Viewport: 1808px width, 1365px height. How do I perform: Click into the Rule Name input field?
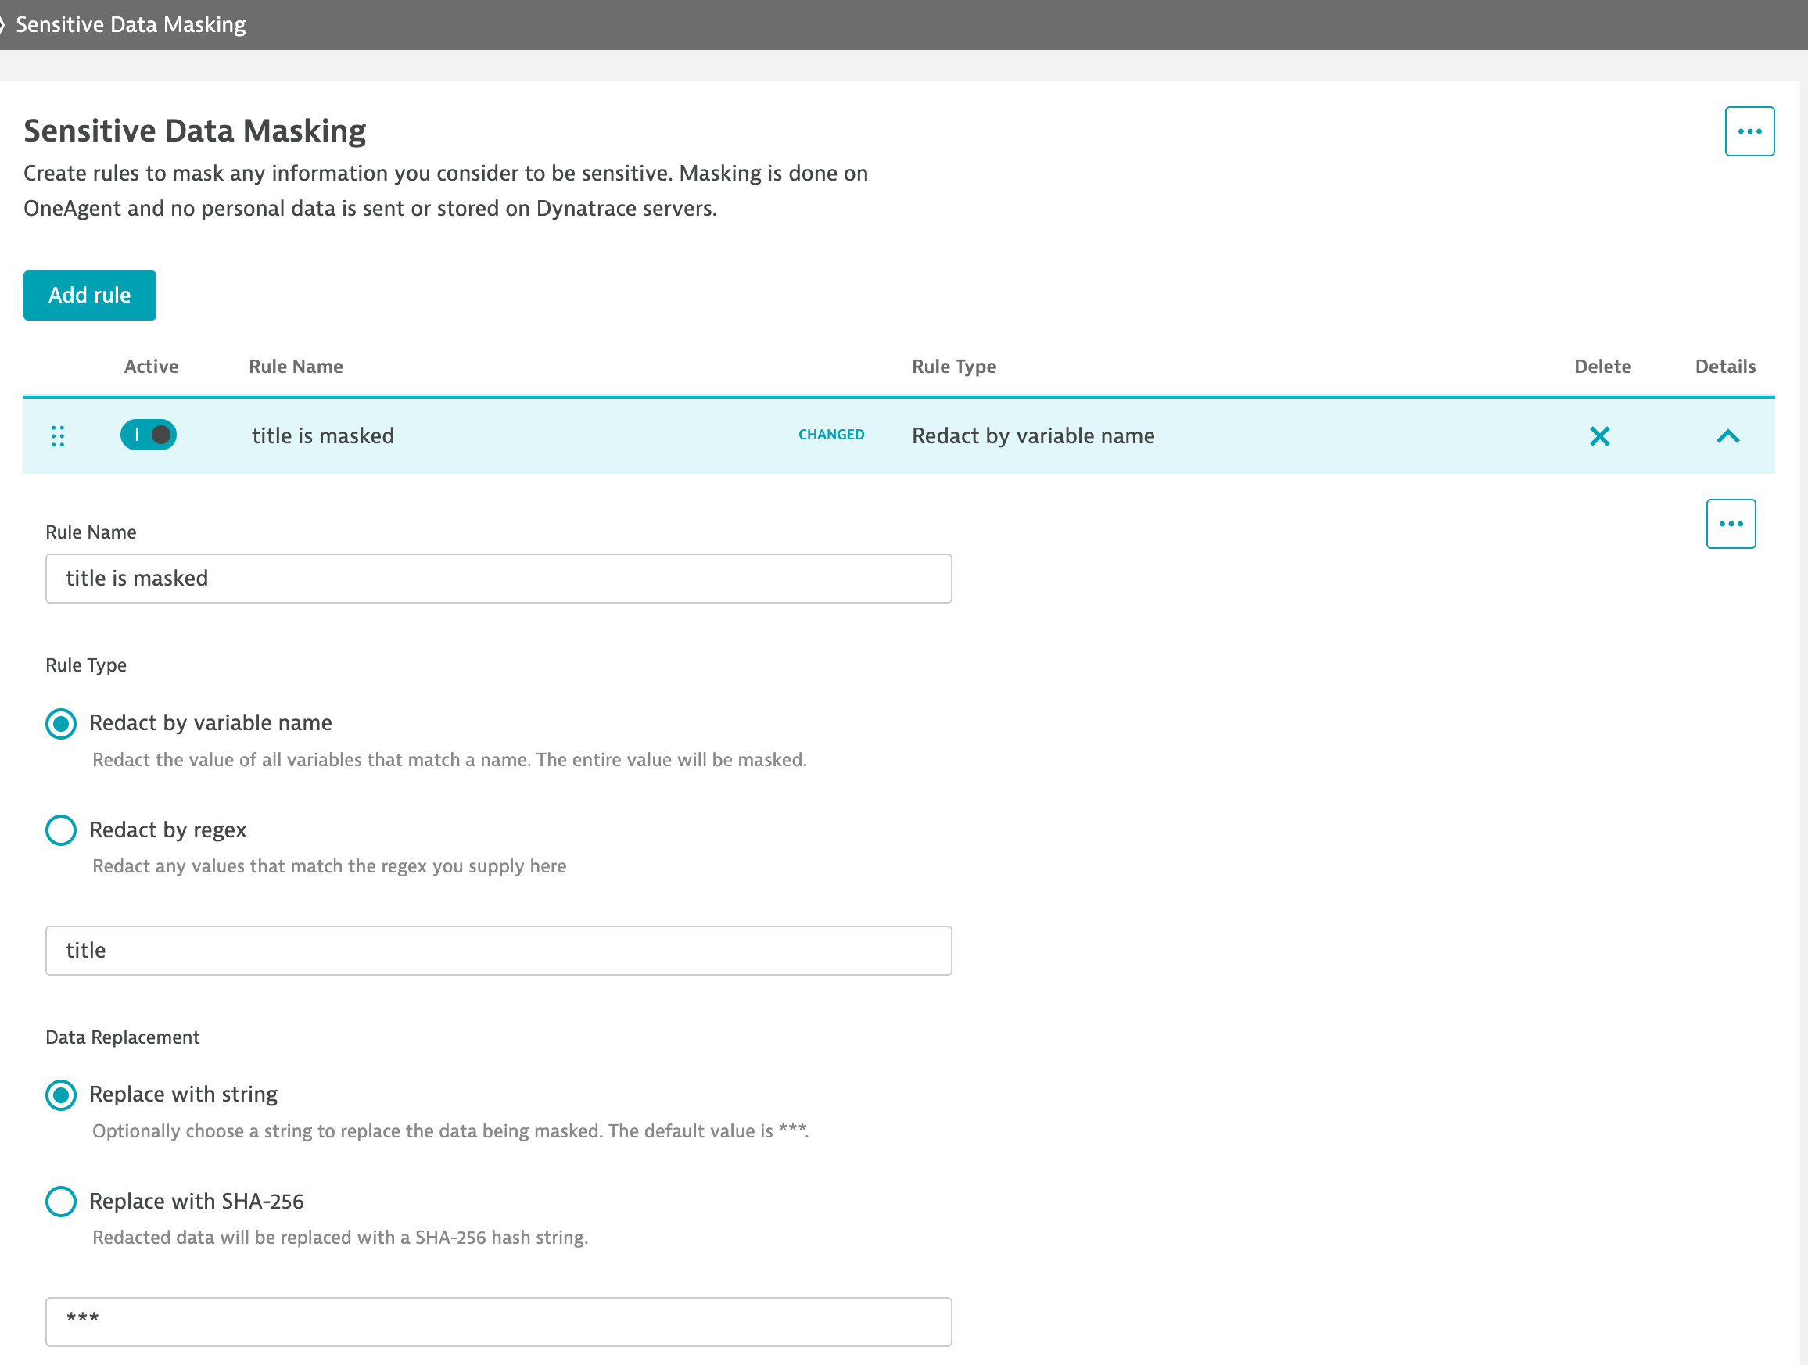click(x=498, y=578)
